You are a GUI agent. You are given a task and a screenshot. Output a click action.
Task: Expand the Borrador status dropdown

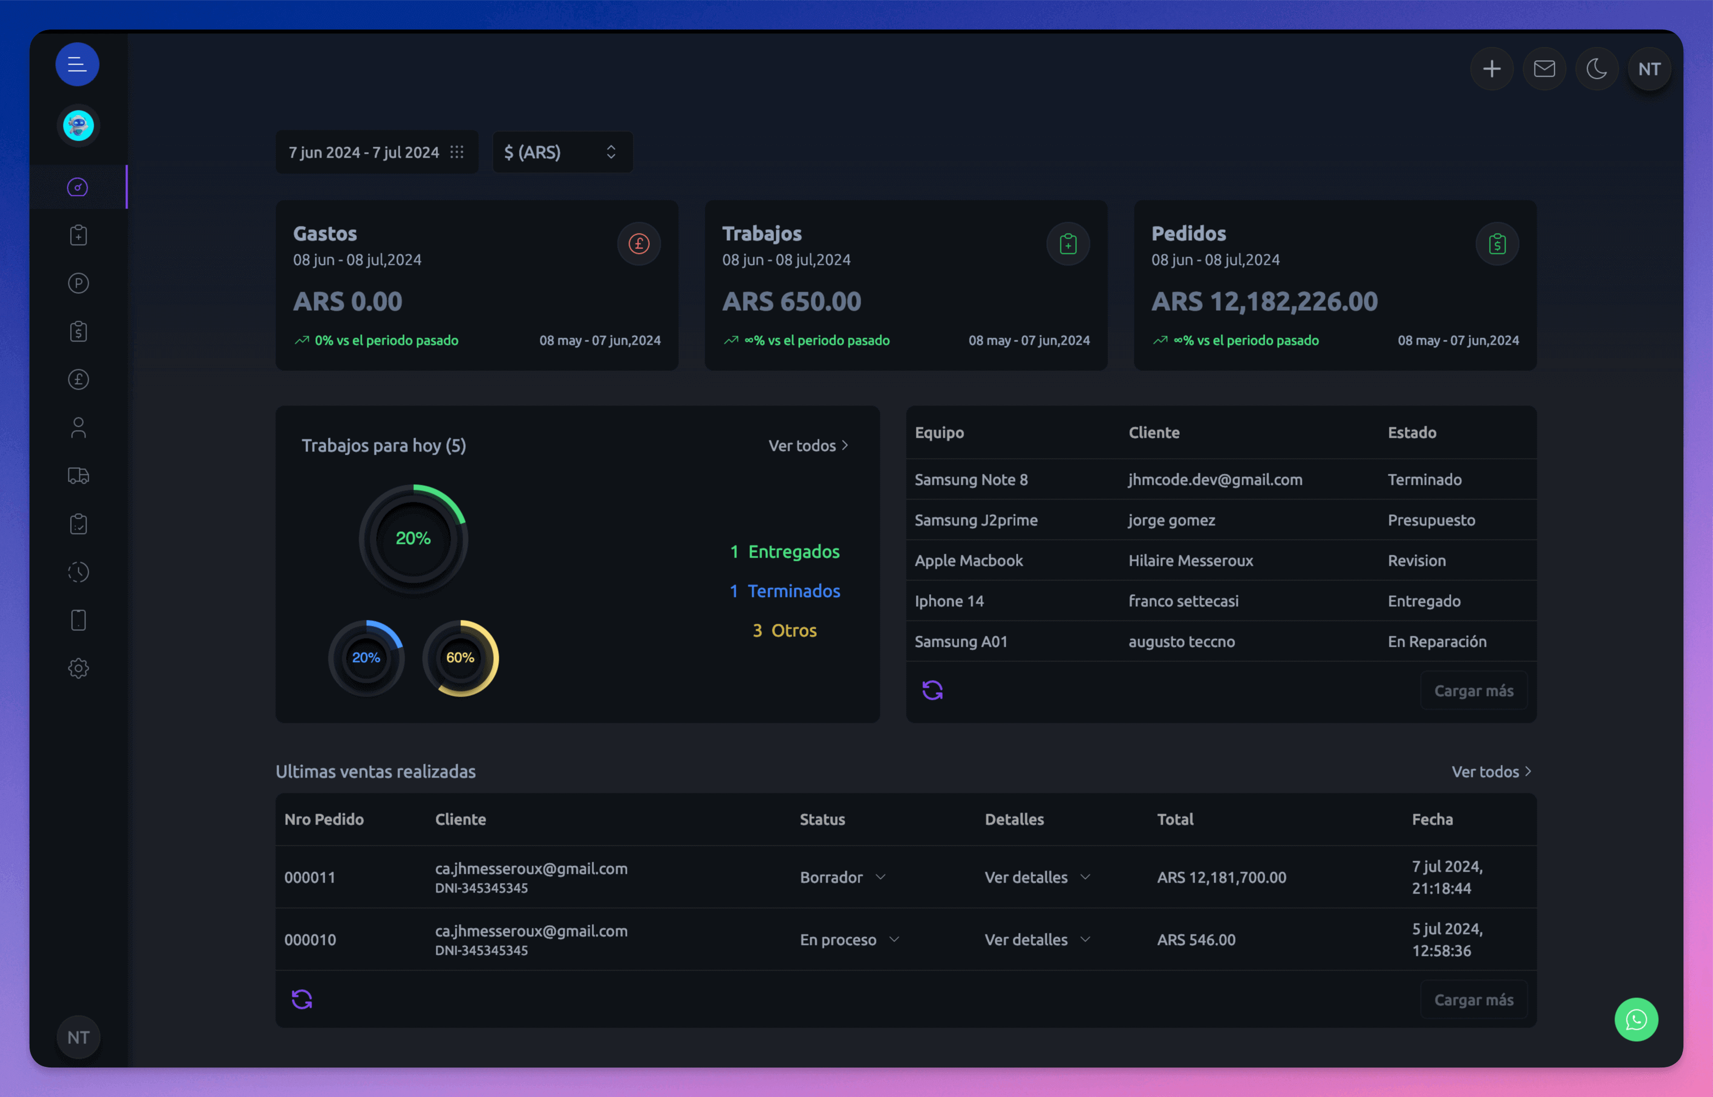pyautogui.click(x=843, y=877)
